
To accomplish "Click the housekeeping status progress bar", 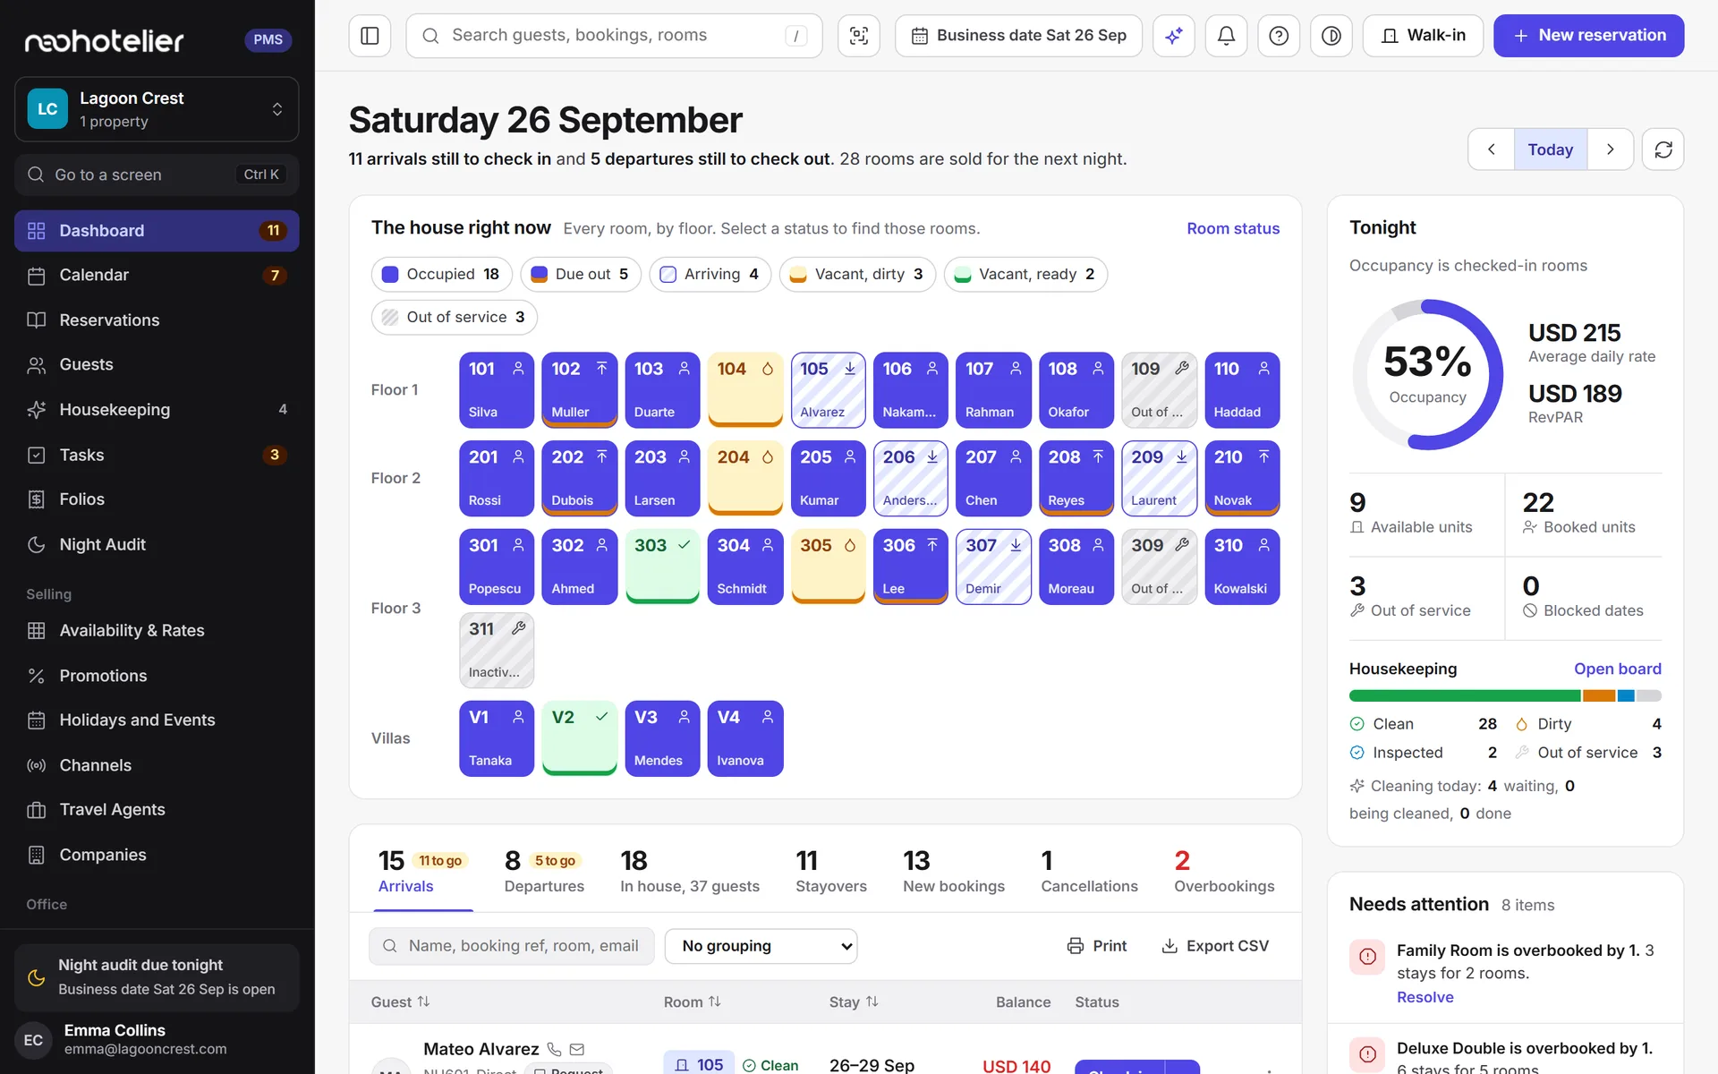I will click(1505, 695).
